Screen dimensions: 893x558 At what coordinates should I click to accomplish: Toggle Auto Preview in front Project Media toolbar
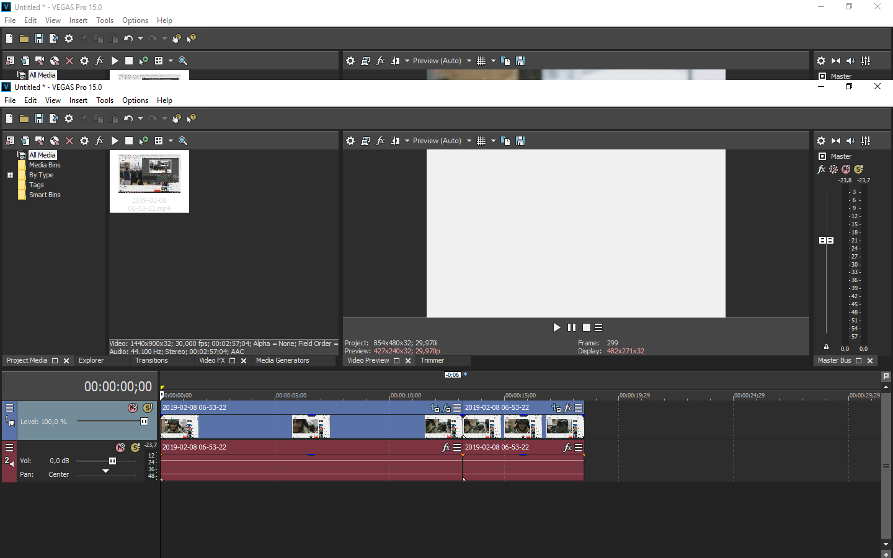[x=144, y=141]
